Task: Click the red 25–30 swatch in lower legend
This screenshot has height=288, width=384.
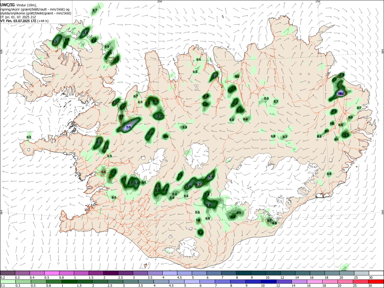Action: tap(376, 281)
